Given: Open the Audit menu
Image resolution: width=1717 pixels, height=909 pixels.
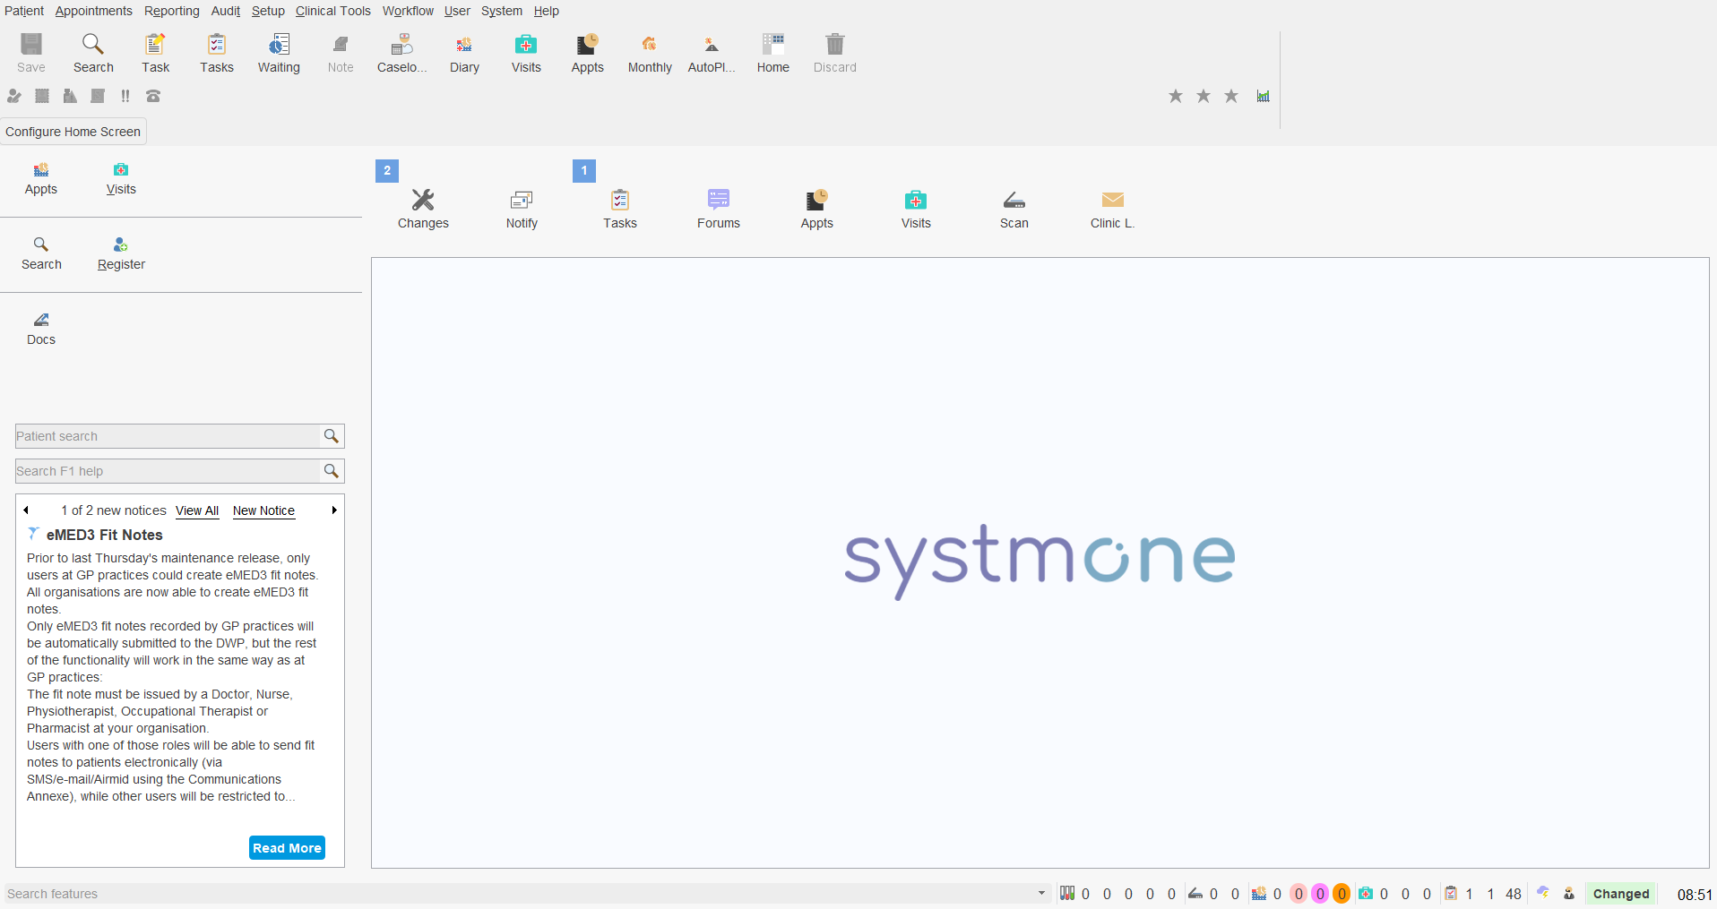Looking at the screenshot, I should point(226,11).
